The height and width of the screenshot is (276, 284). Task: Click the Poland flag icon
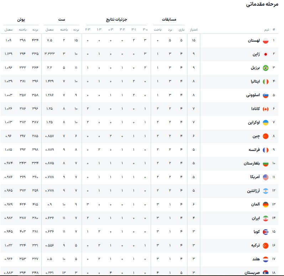click(x=265, y=41)
